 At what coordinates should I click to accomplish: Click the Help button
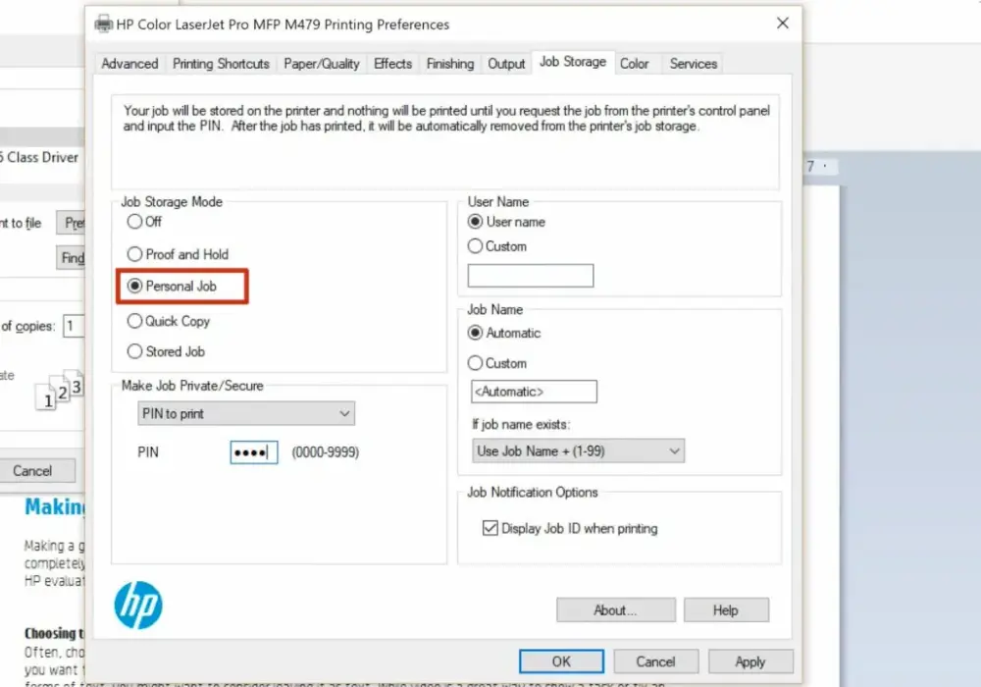(x=726, y=610)
